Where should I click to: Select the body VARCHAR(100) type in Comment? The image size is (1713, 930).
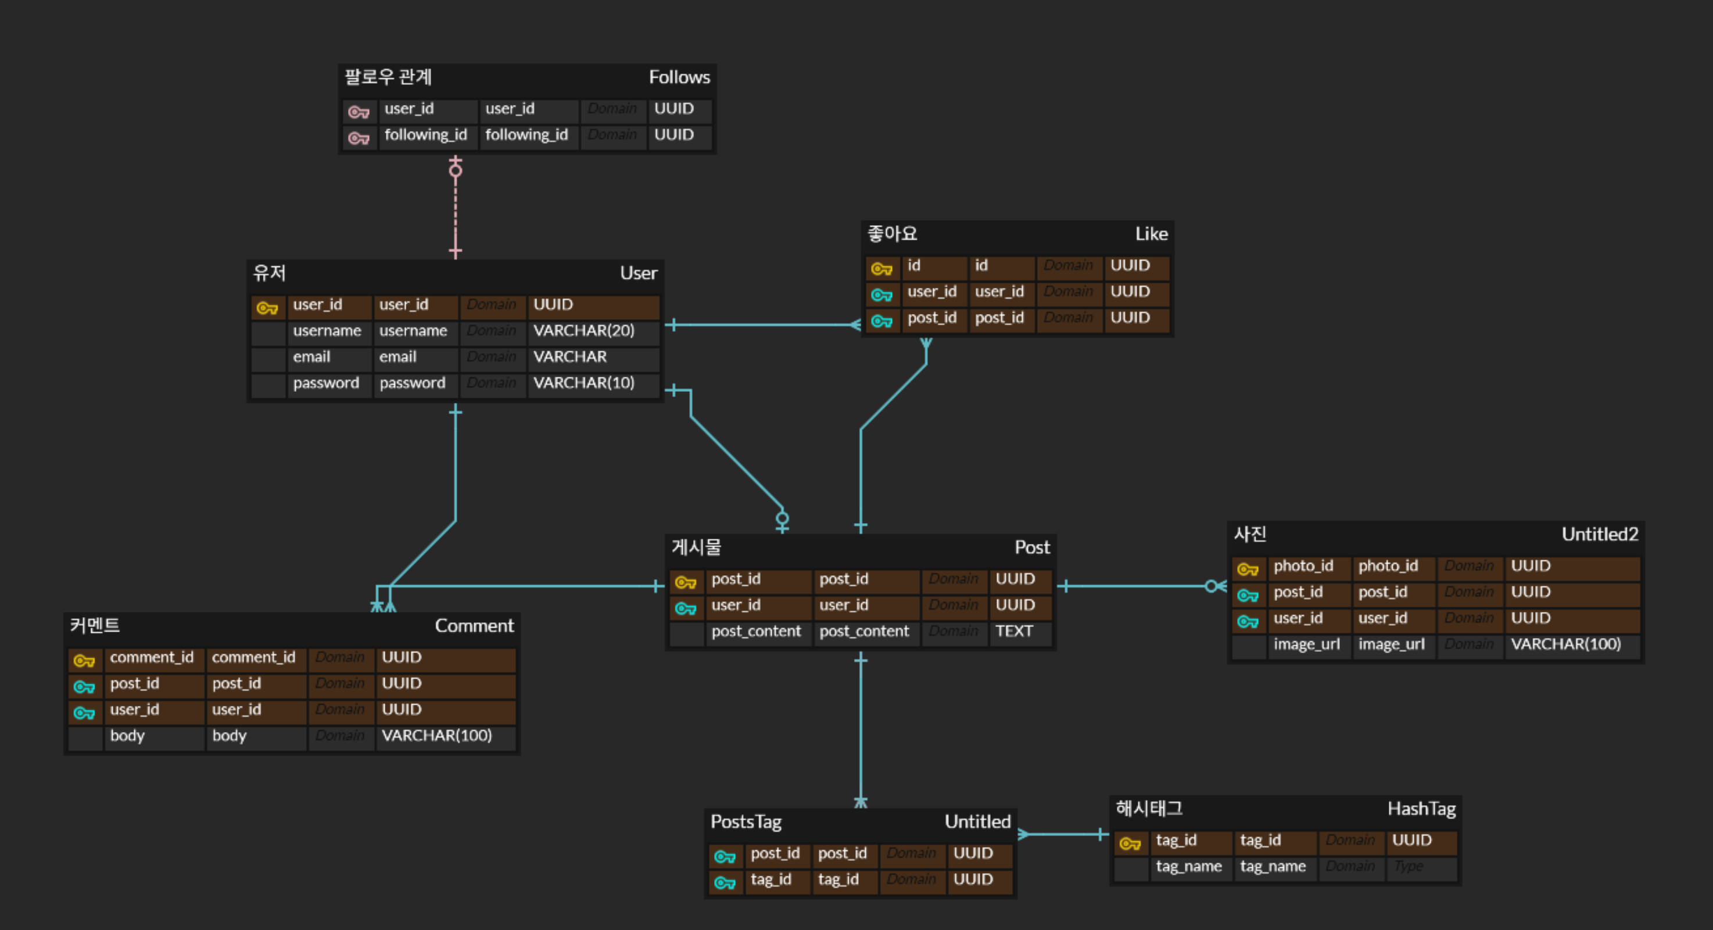[436, 736]
